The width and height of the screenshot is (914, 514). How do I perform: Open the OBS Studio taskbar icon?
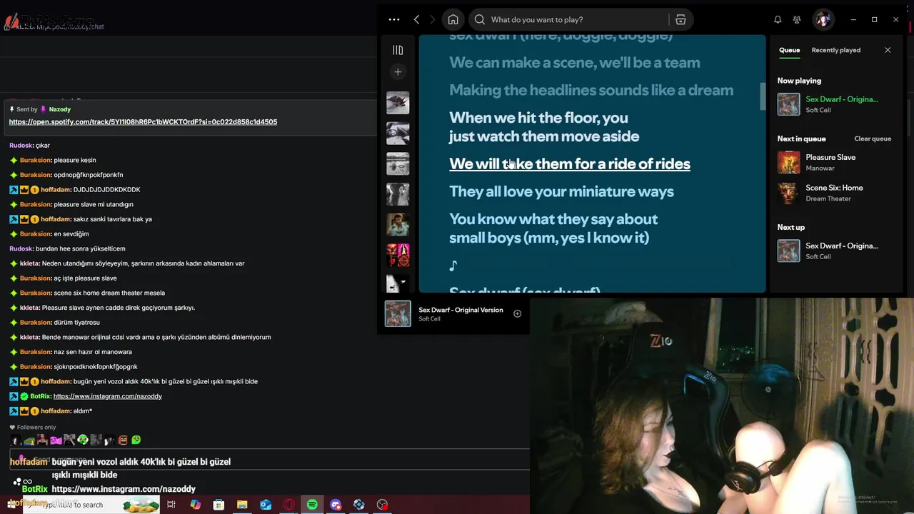(382, 505)
